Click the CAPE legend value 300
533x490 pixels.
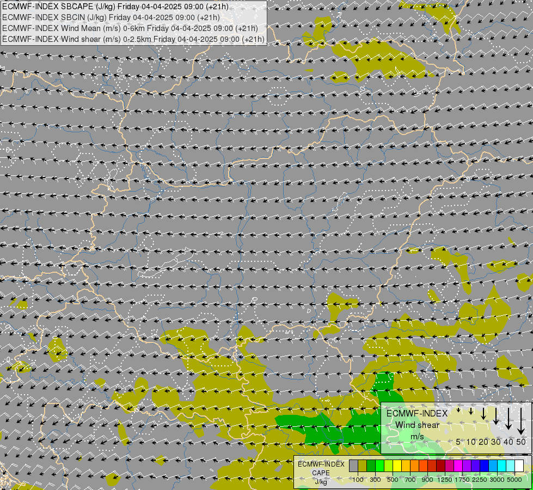pos(375,480)
